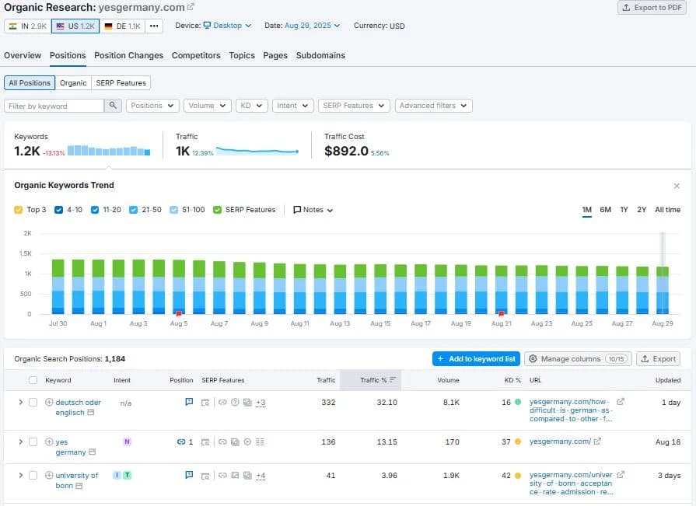Image resolution: width=696 pixels, height=506 pixels.
Task: Click Add to keyword list button
Action: (476, 359)
